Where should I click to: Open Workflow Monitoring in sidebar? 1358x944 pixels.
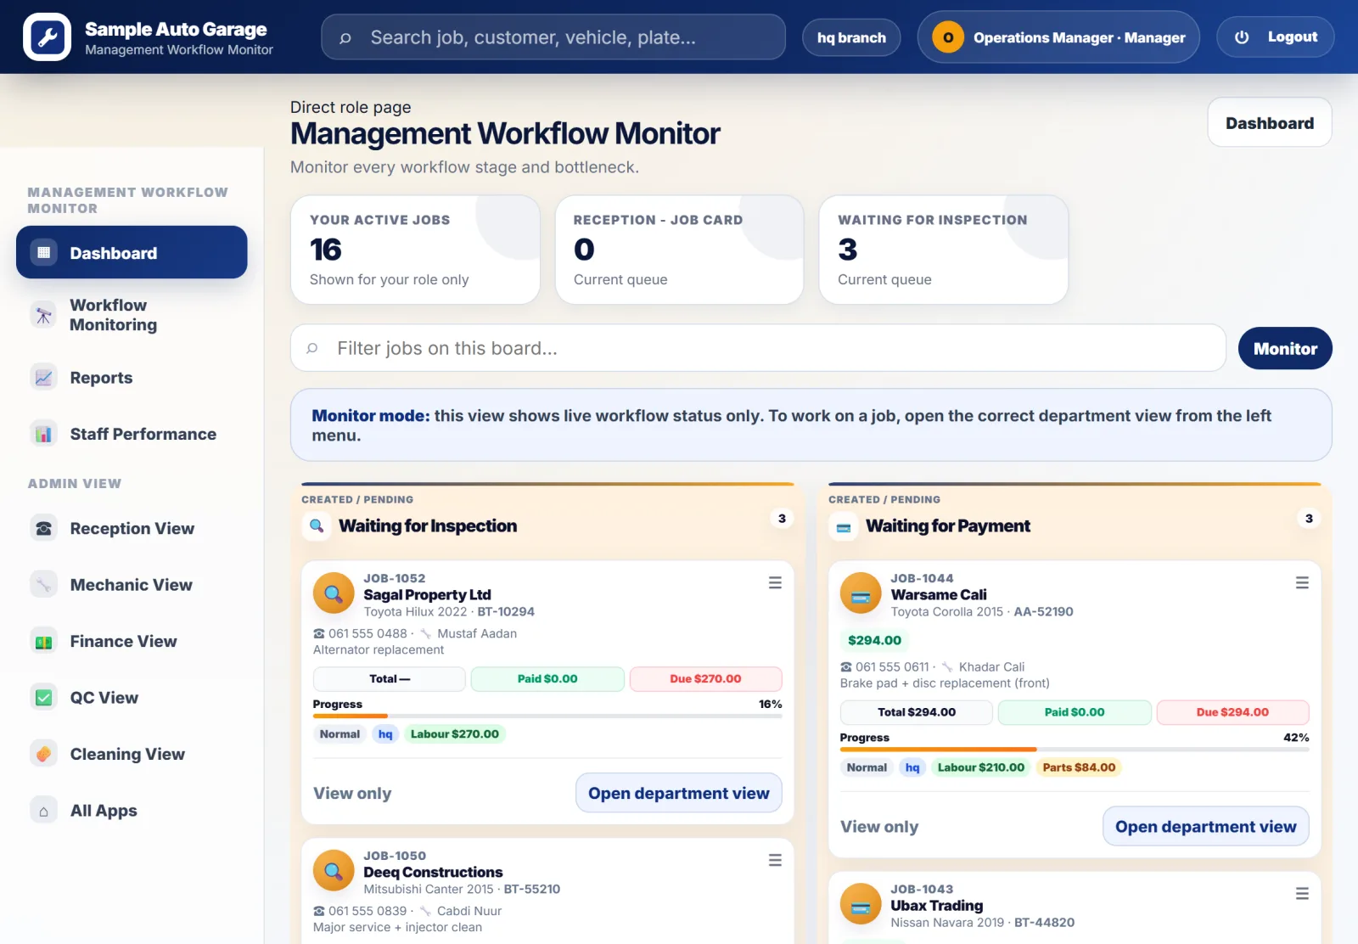pyautogui.click(x=132, y=315)
